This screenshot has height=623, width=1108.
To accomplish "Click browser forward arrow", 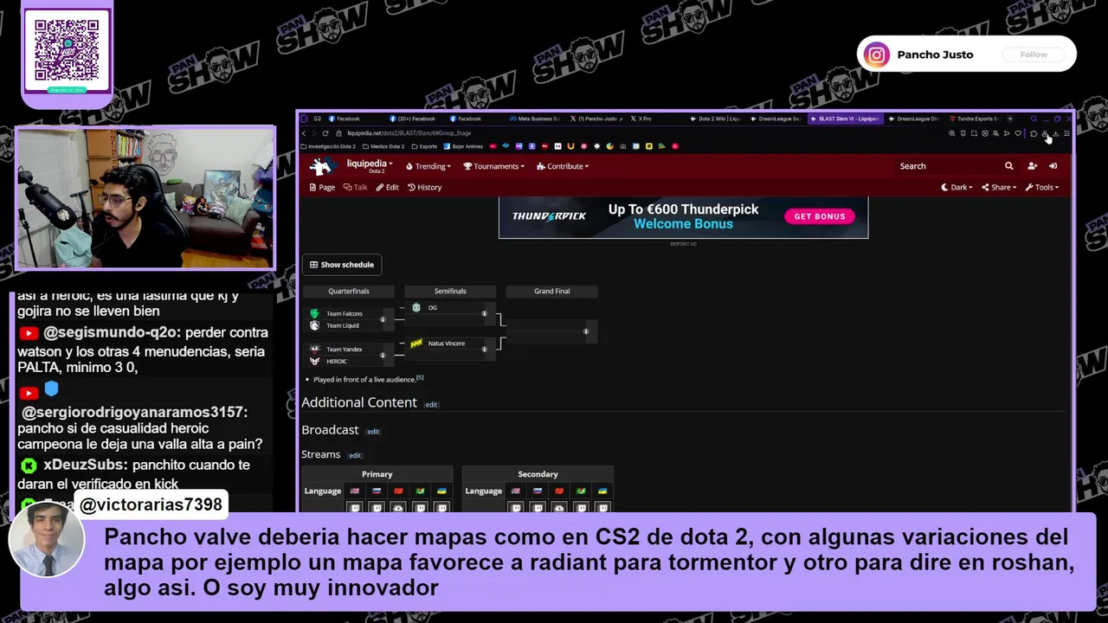I will [314, 133].
